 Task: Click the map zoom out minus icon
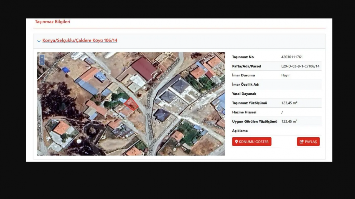[x=42, y=63]
